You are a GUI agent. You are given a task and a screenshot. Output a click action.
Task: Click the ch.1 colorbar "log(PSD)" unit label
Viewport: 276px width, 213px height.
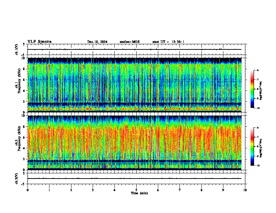coord(261,91)
